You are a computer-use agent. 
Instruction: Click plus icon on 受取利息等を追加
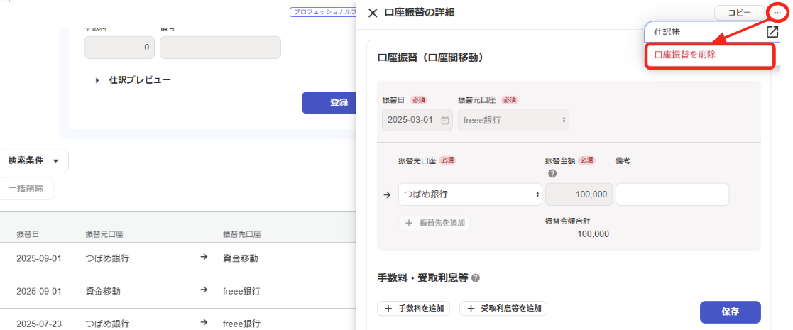[471, 309]
